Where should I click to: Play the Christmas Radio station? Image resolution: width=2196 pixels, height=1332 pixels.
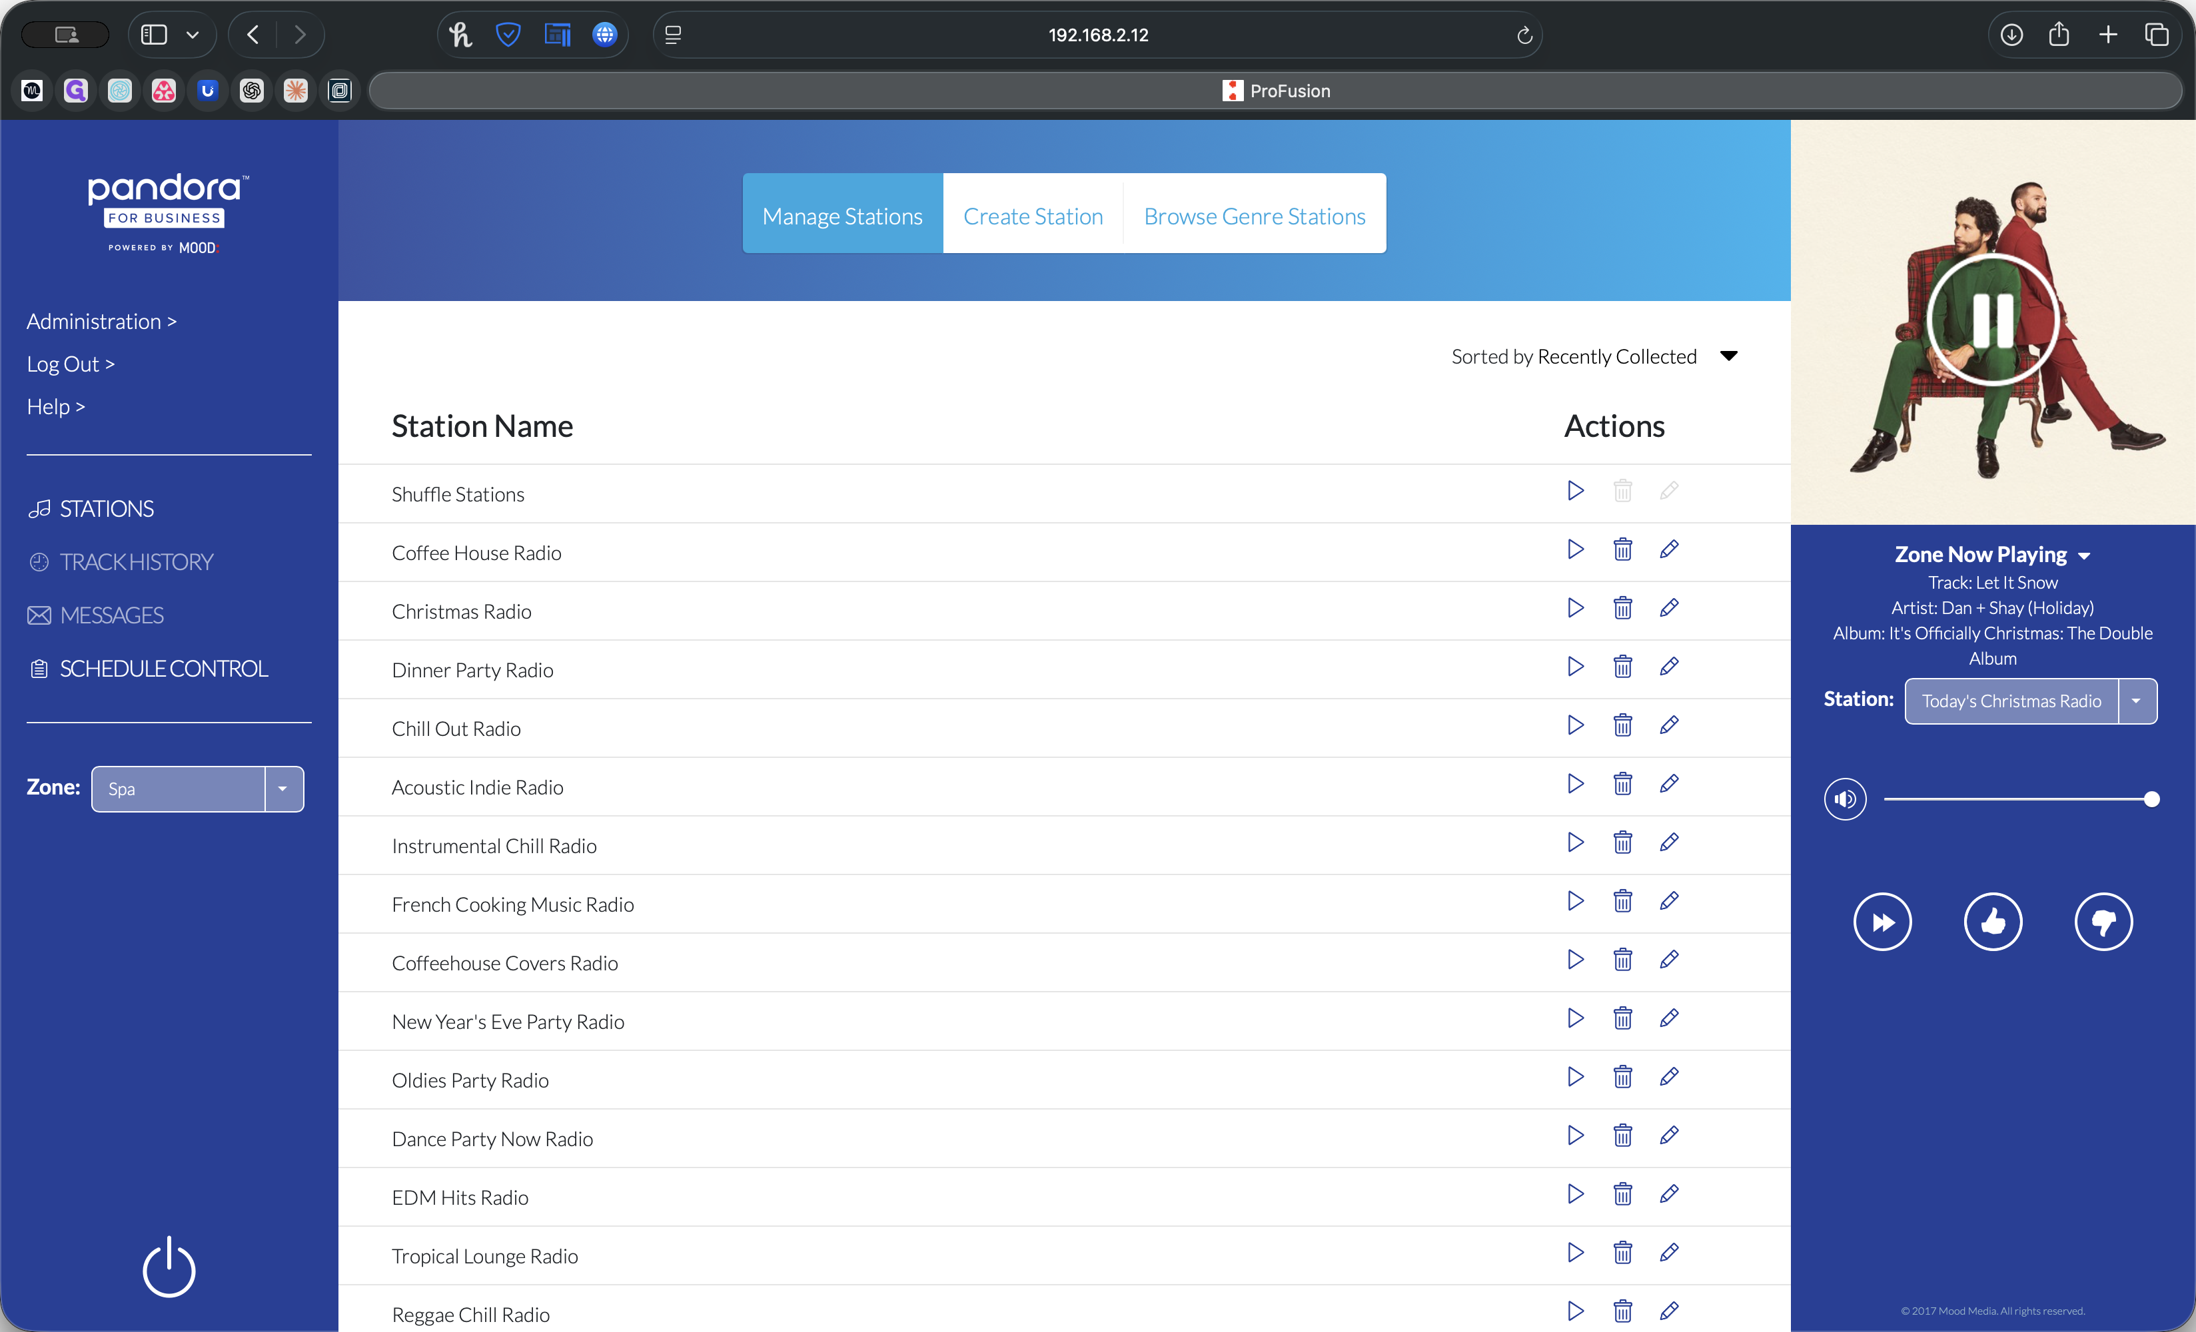click(x=1575, y=609)
